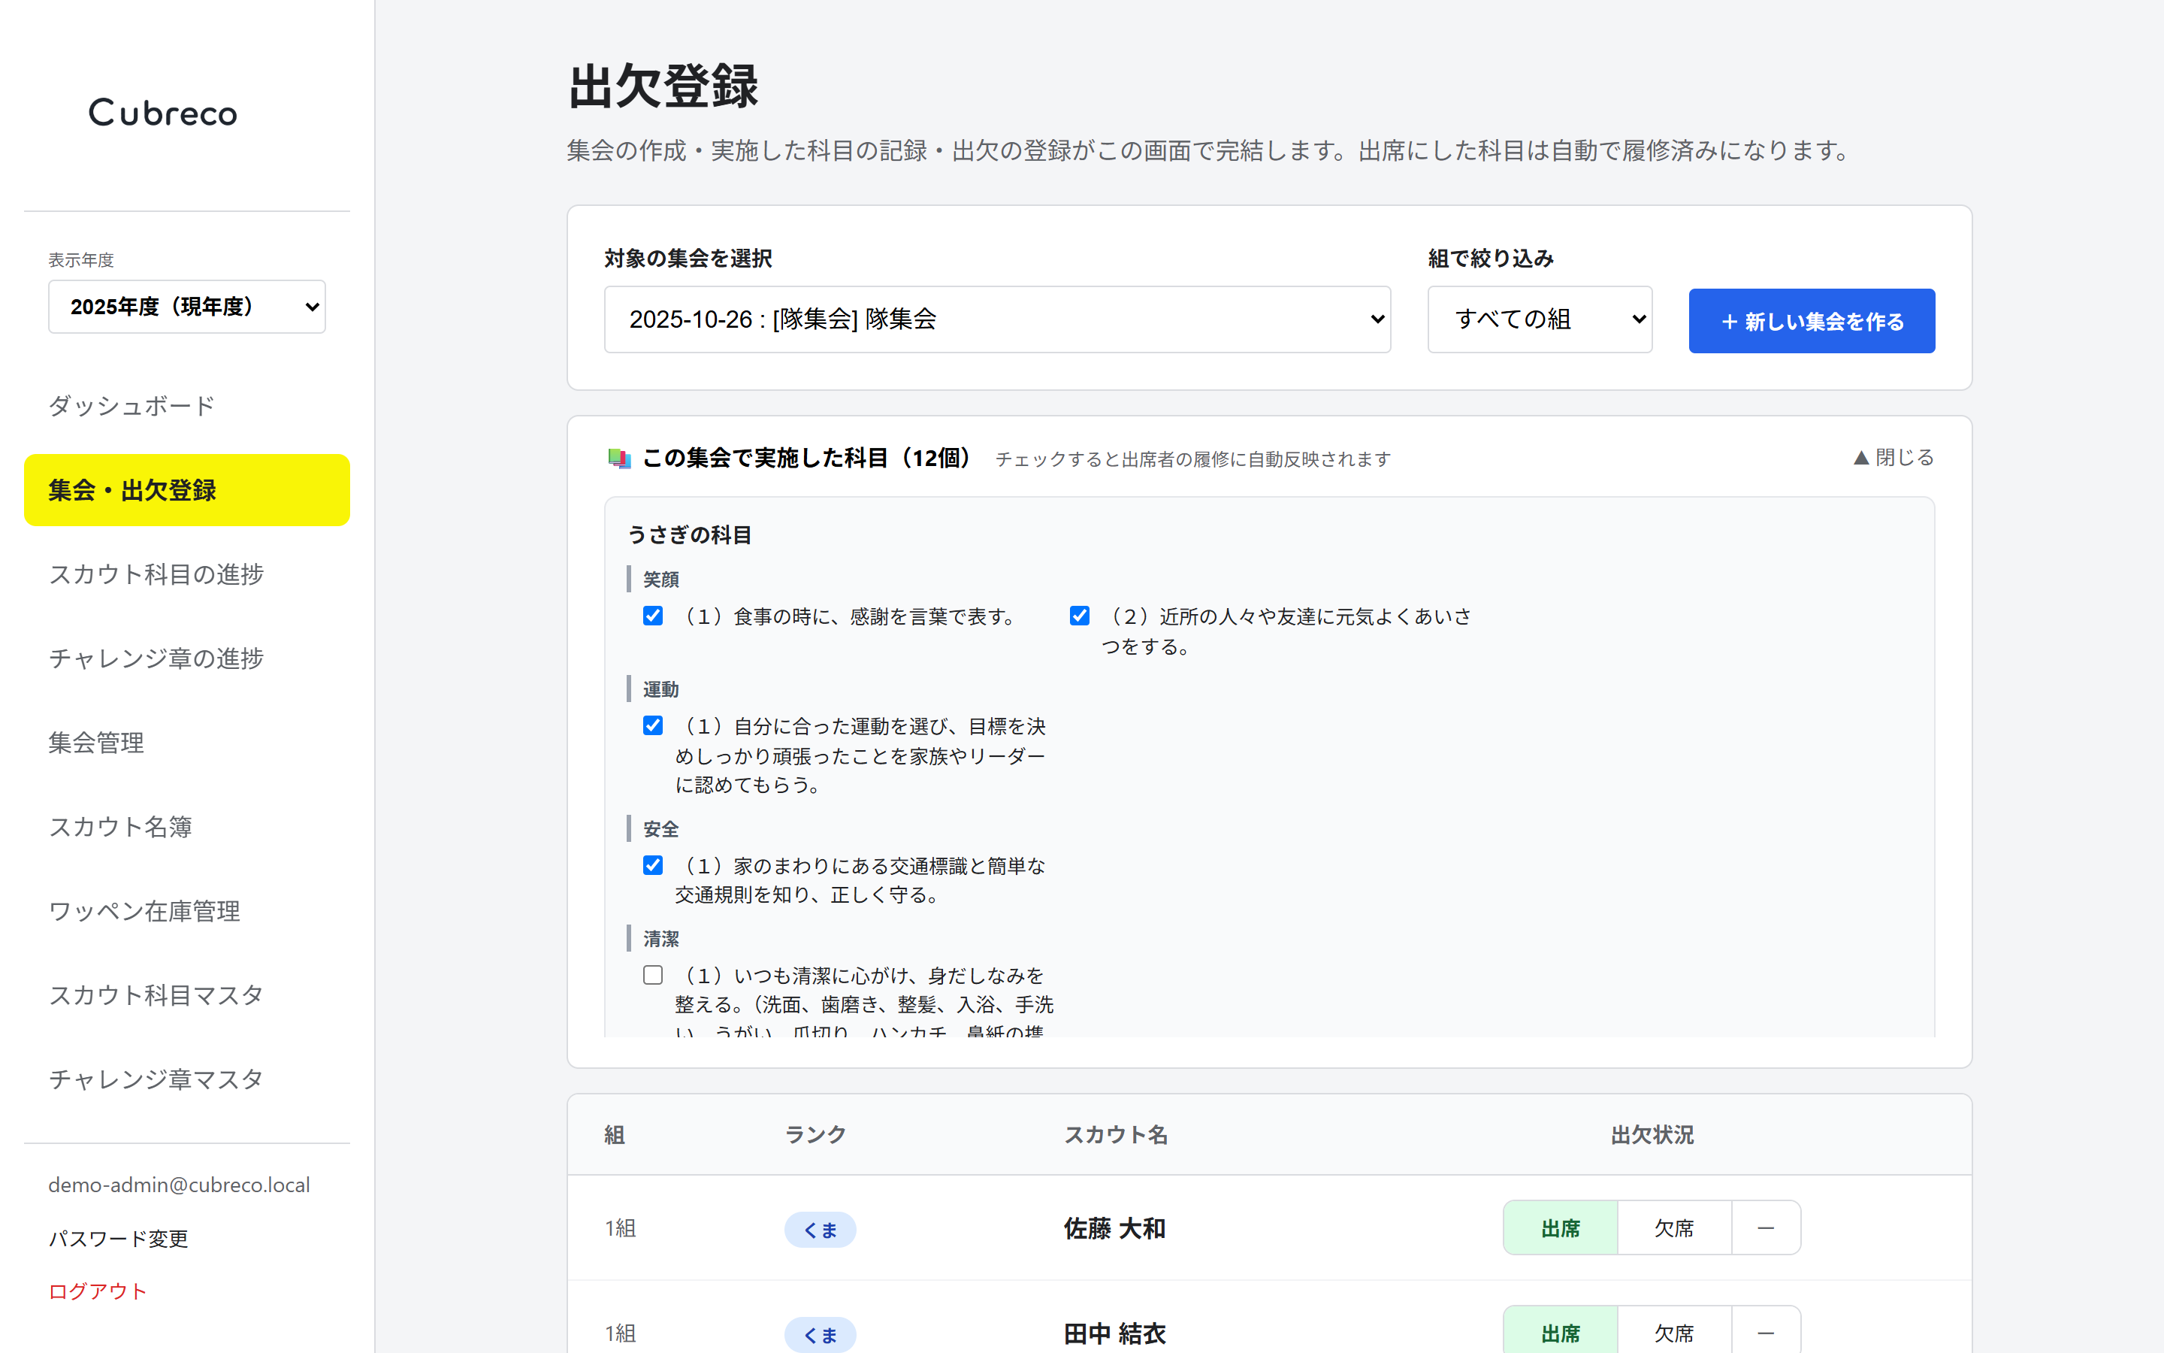Viewport: 2164px width, 1353px height.
Task: Click the name 田中 結衣
Action: [x=1114, y=1334]
